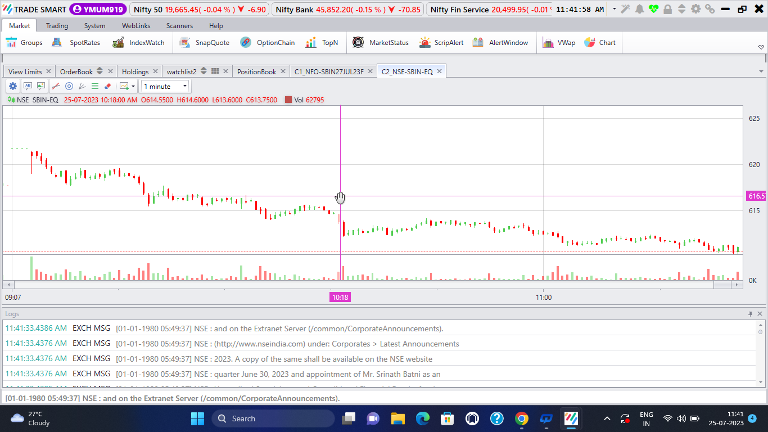768x432 pixels.
Task: Open the ScripAlert tool
Action: click(441, 43)
